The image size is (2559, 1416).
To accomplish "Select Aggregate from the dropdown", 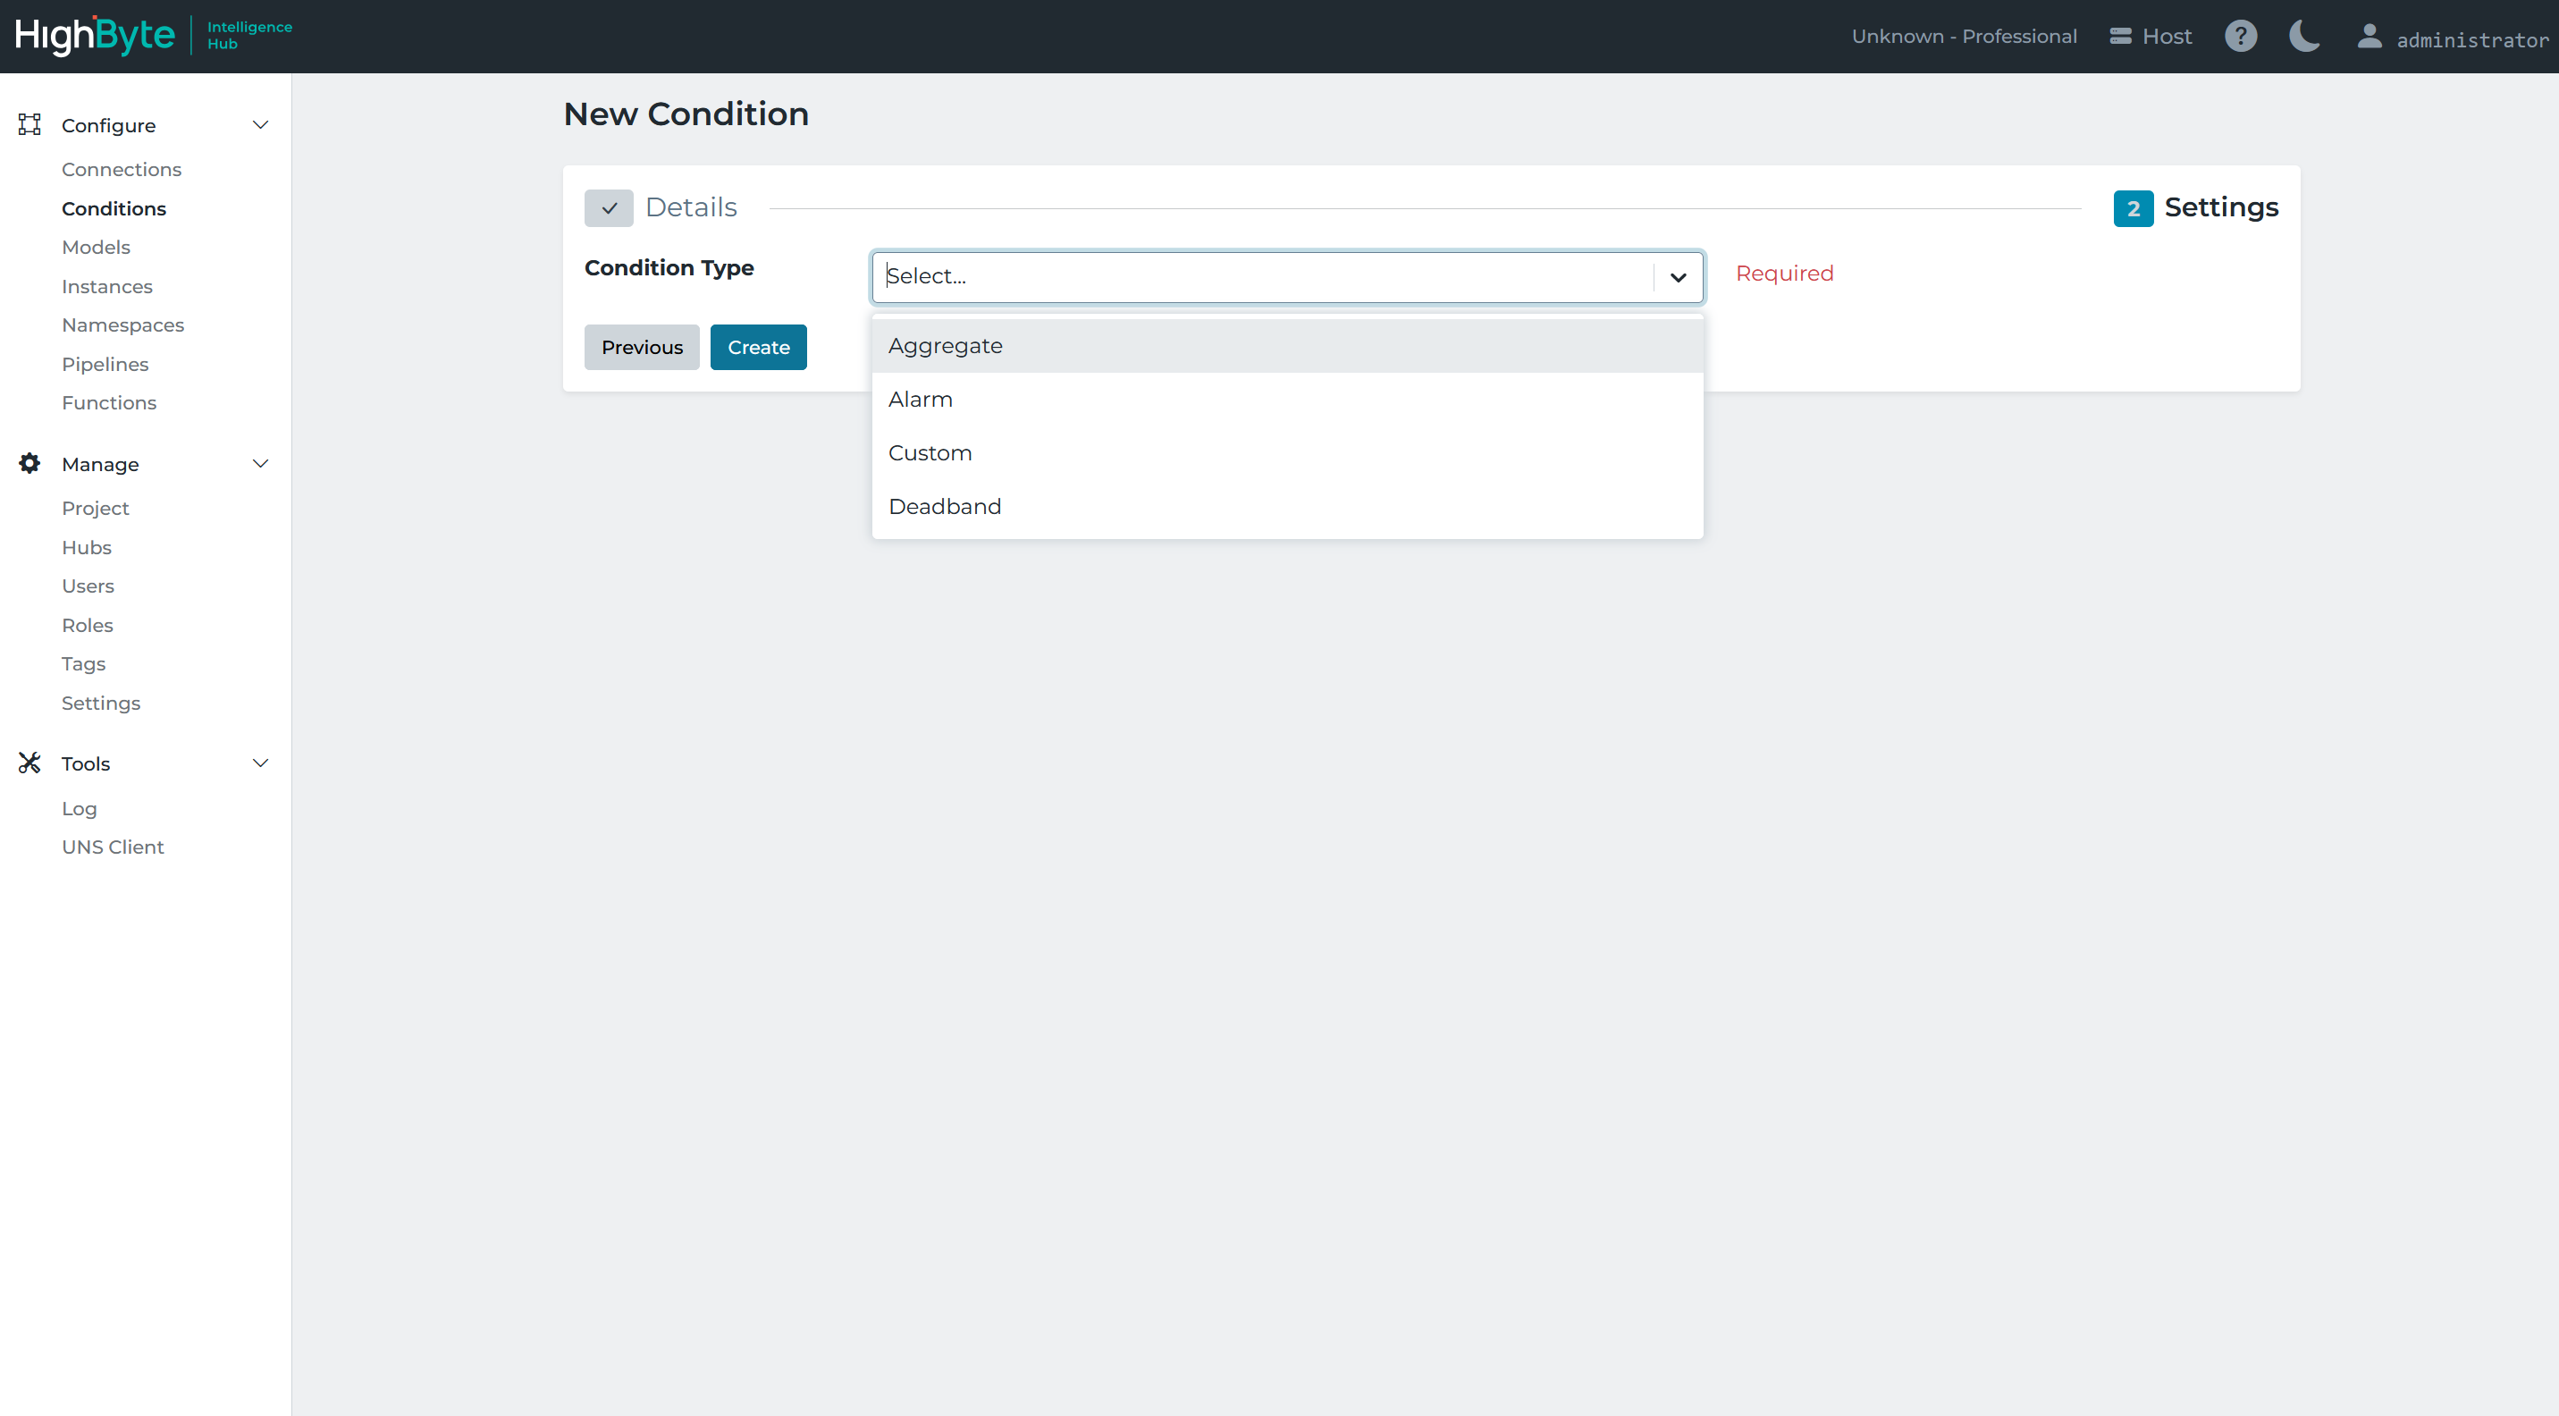I will click(1287, 346).
